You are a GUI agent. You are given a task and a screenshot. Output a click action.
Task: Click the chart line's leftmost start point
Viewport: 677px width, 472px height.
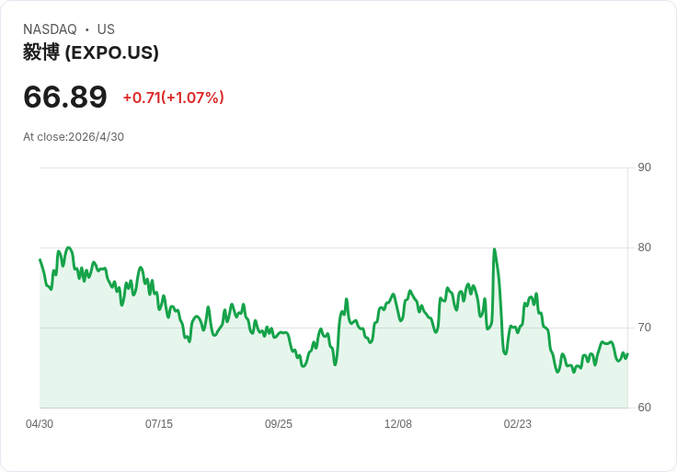[40, 259]
